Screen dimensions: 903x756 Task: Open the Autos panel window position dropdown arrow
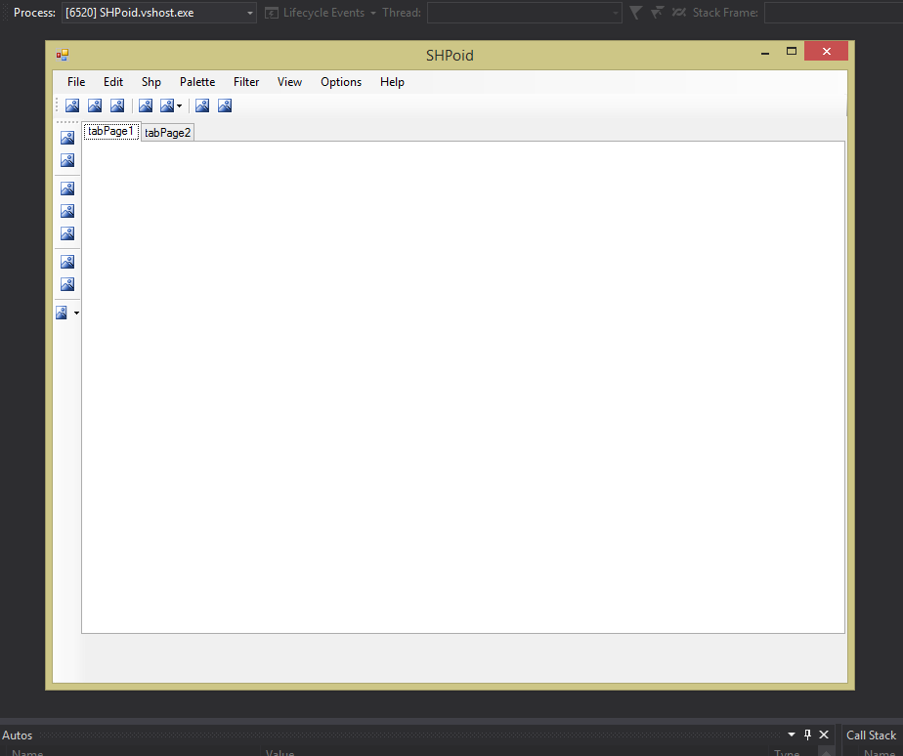pyautogui.click(x=792, y=735)
